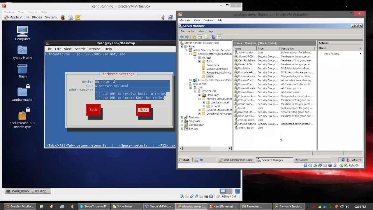Viewport: 373px width, 210px height.
Task: Switch to System taskbar button in Windows Server
Action: pyautogui.click(x=312, y=160)
